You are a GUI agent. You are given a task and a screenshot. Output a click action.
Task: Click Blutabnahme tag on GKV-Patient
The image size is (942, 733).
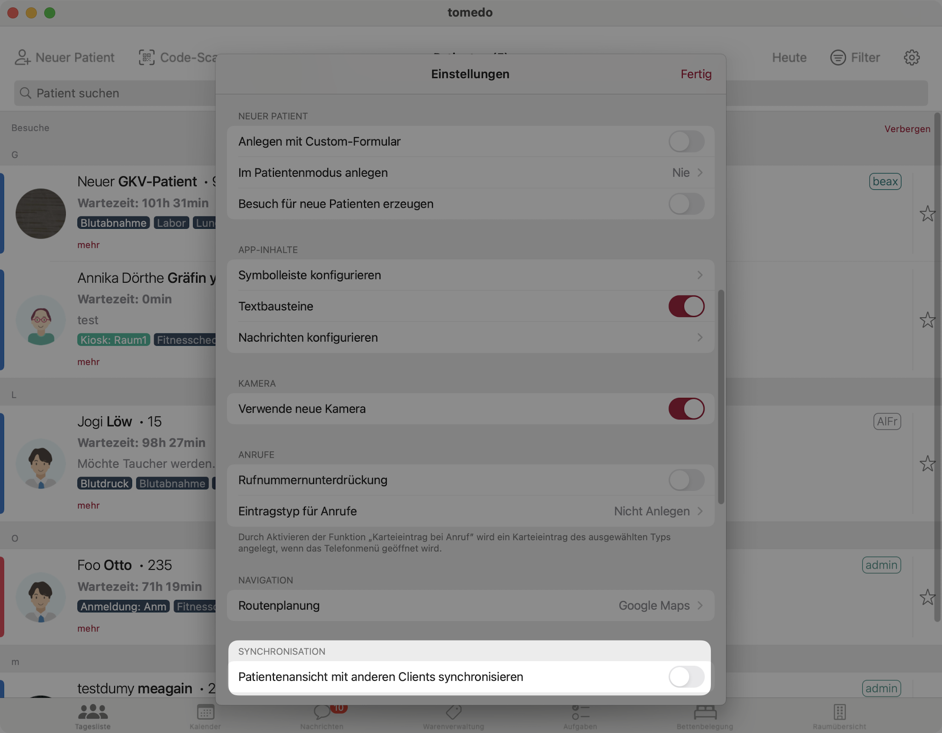pyautogui.click(x=113, y=223)
